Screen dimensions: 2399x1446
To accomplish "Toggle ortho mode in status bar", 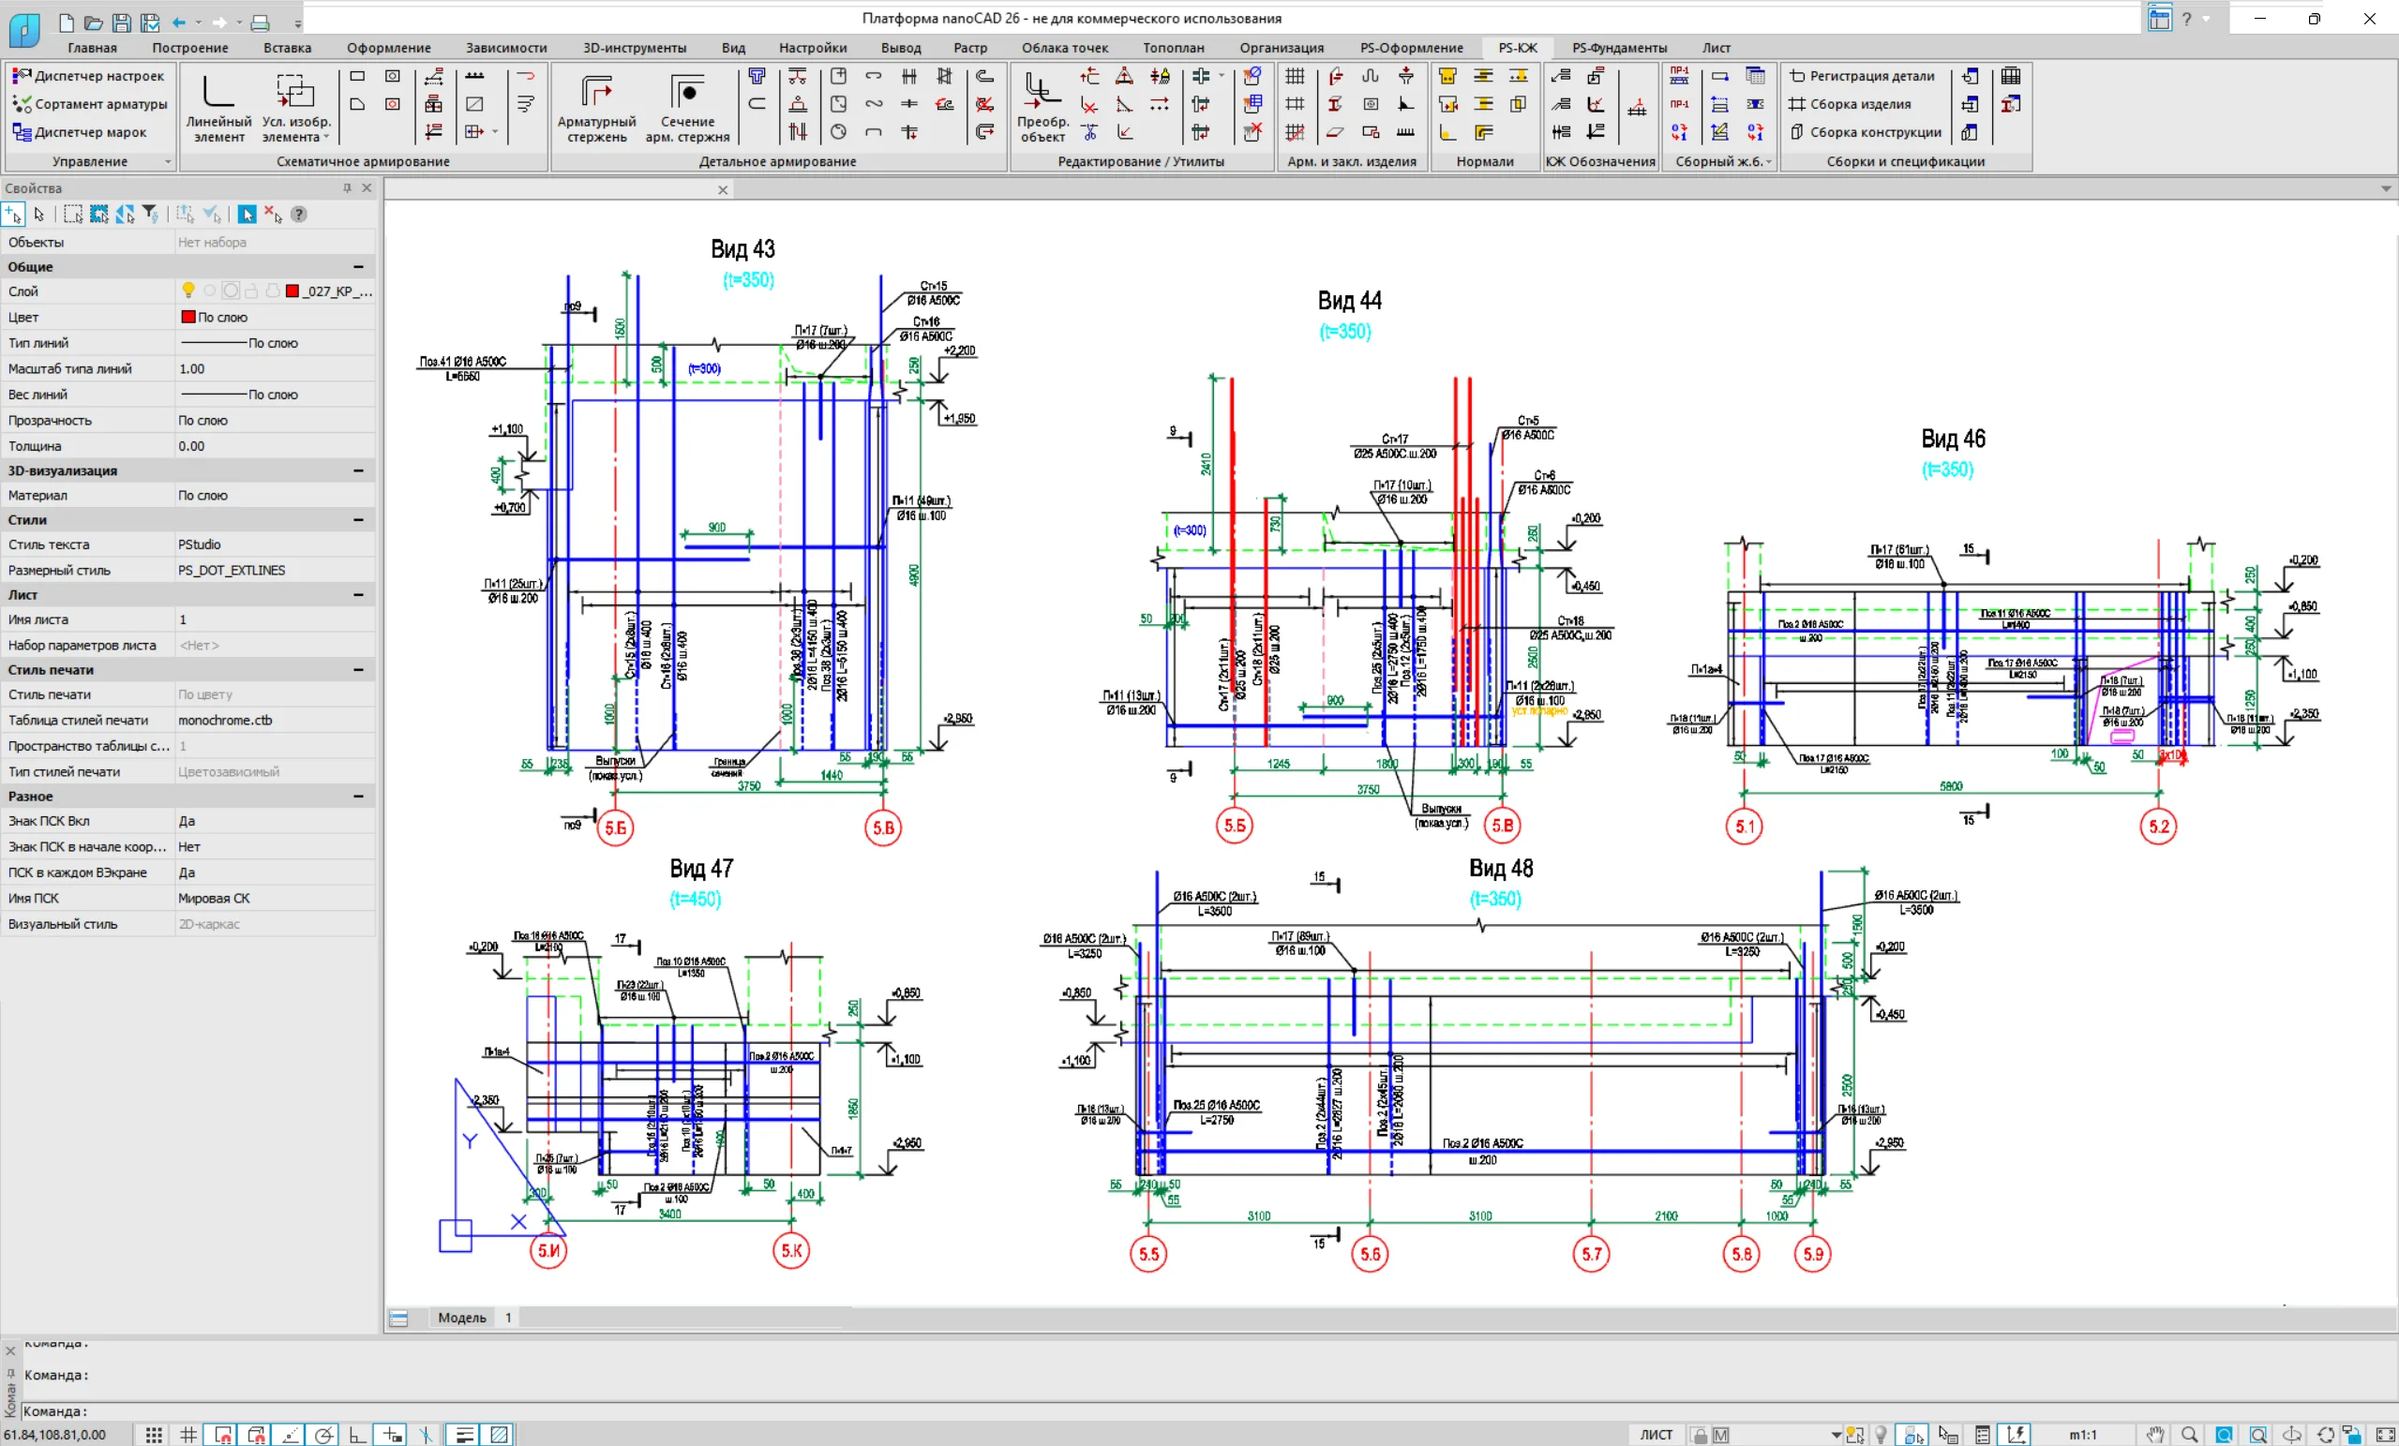I will (357, 1435).
